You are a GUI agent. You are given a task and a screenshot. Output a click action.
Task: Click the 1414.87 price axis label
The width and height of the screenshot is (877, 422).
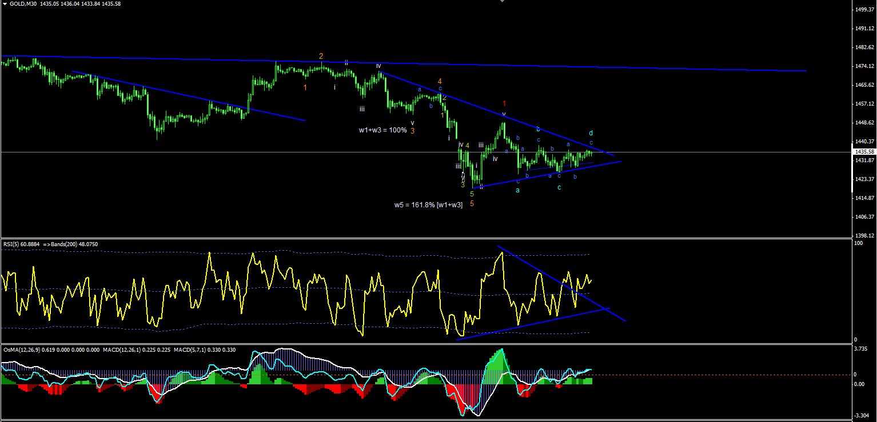point(864,198)
